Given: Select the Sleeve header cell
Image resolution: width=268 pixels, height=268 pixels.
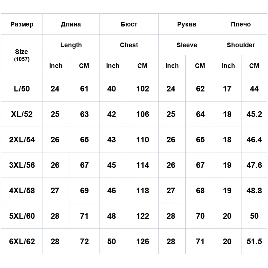Looking at the screenshot, I should [x=187, y=45].
